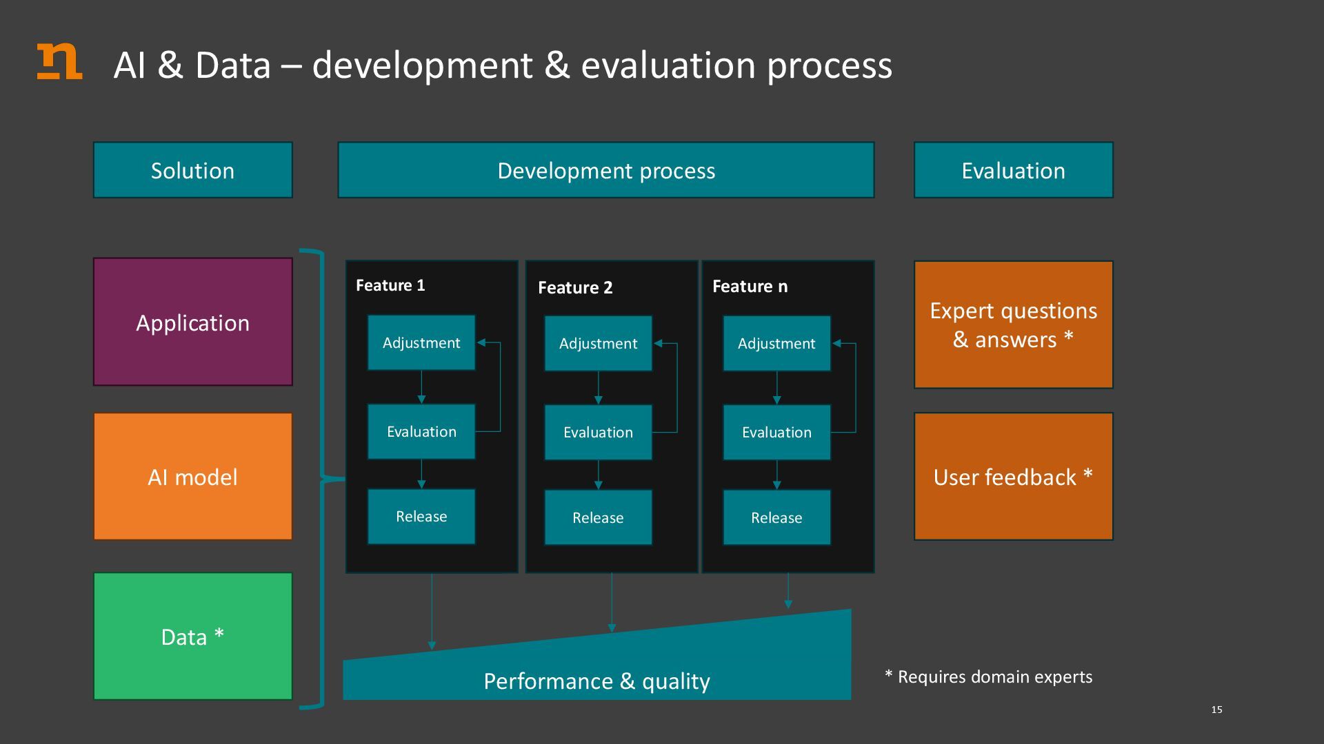Image resolution: width=1324 pixels, height=744 pixels.
Task: Click the Development process header box
Action: pos(606,170)
